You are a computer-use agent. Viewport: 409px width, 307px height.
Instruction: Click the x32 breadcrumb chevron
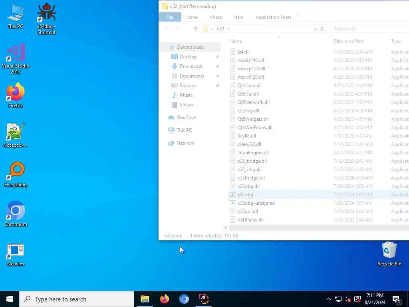(229, 29)
